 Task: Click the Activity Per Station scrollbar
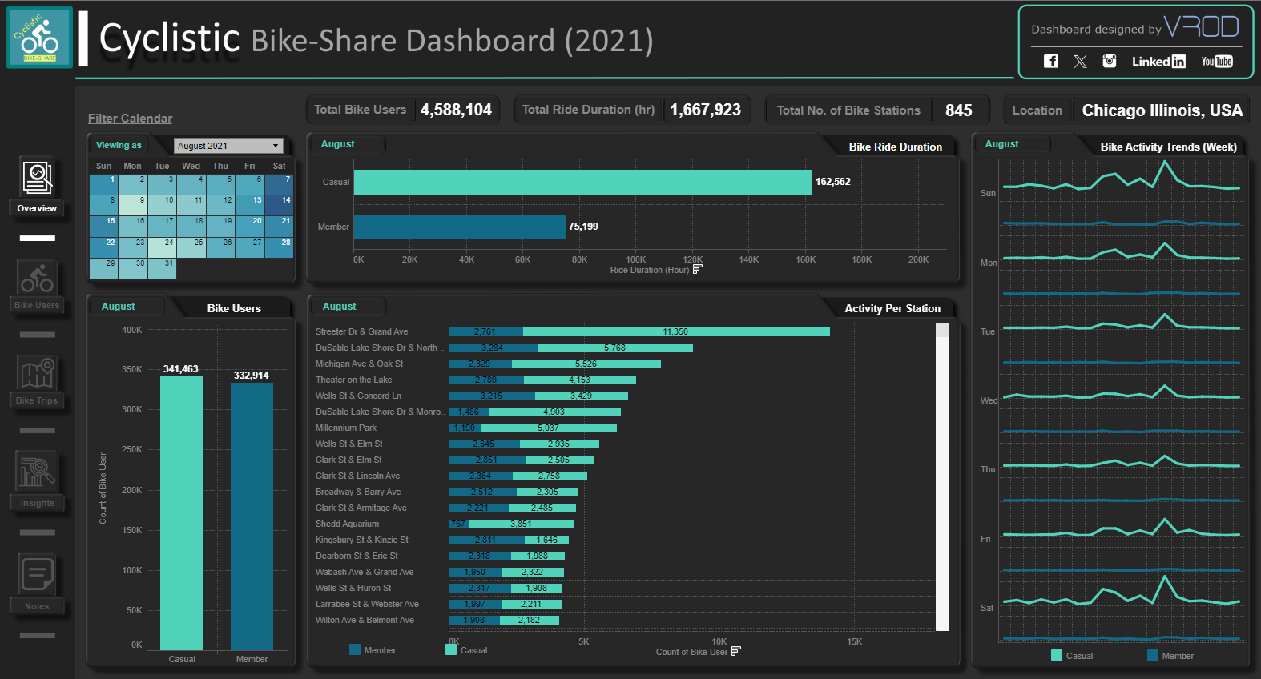click(x=942, y=476)
